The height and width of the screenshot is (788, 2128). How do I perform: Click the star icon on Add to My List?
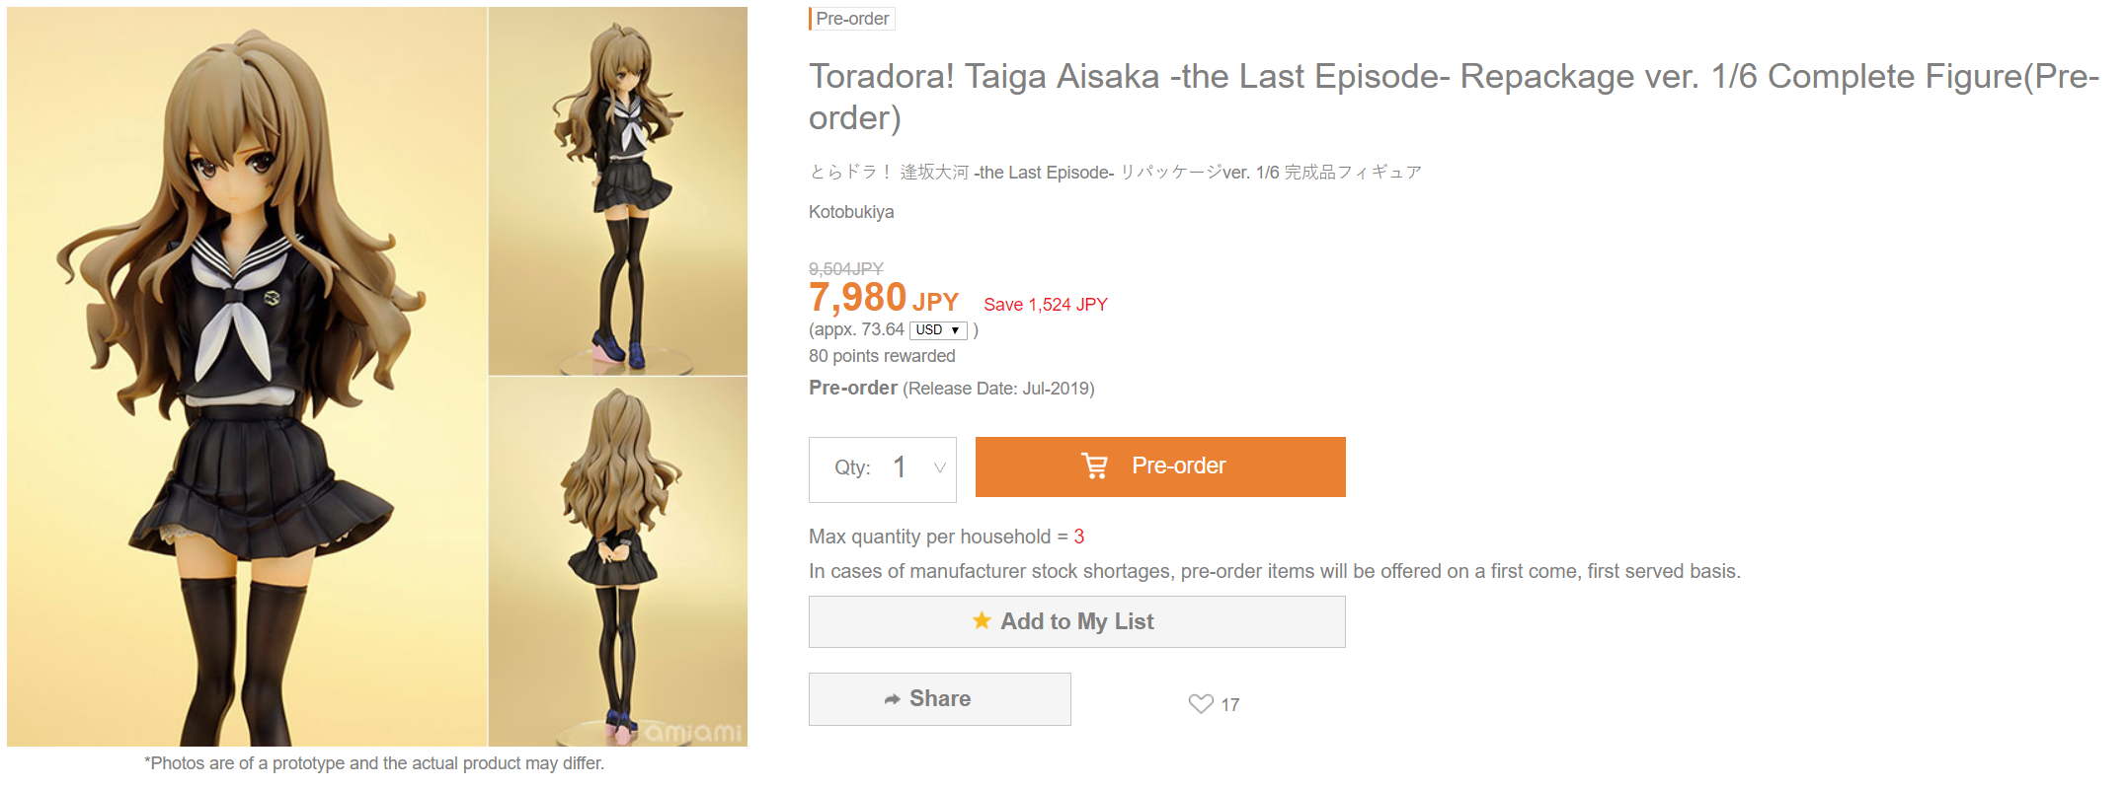(x=982, y=620)
